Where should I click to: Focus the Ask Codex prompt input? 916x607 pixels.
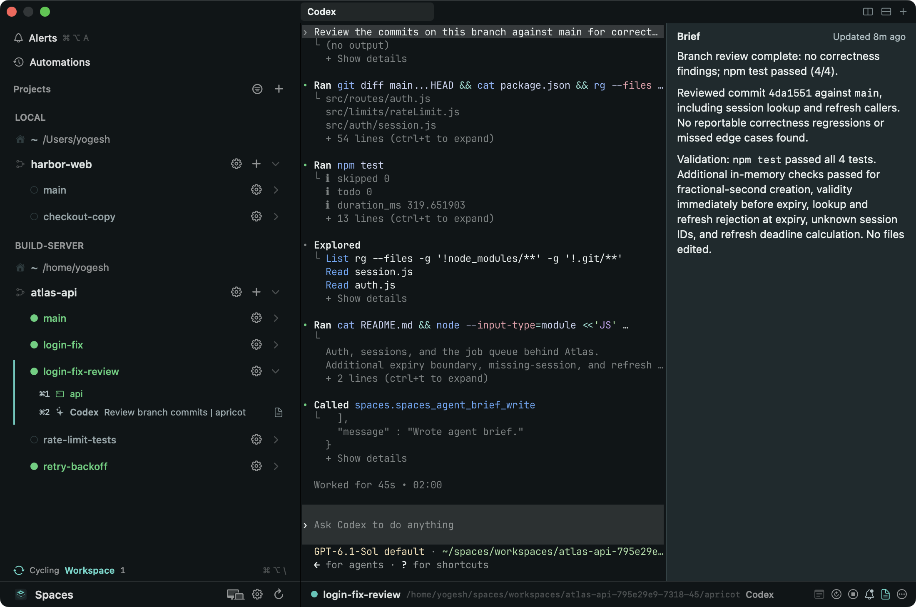[x=483, y=525]
